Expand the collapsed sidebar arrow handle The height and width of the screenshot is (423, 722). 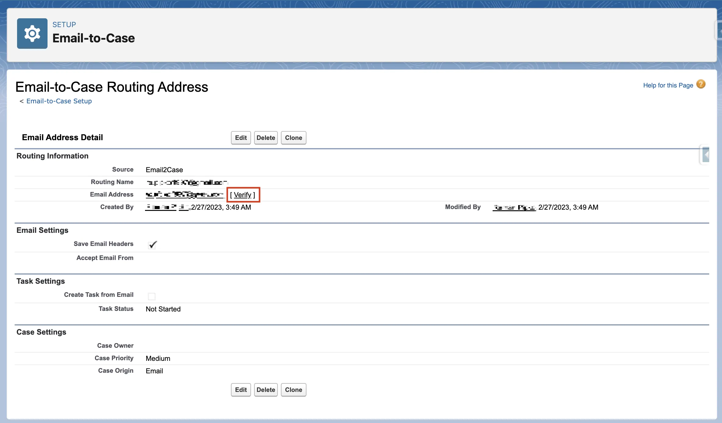click(x=706, y=155)
